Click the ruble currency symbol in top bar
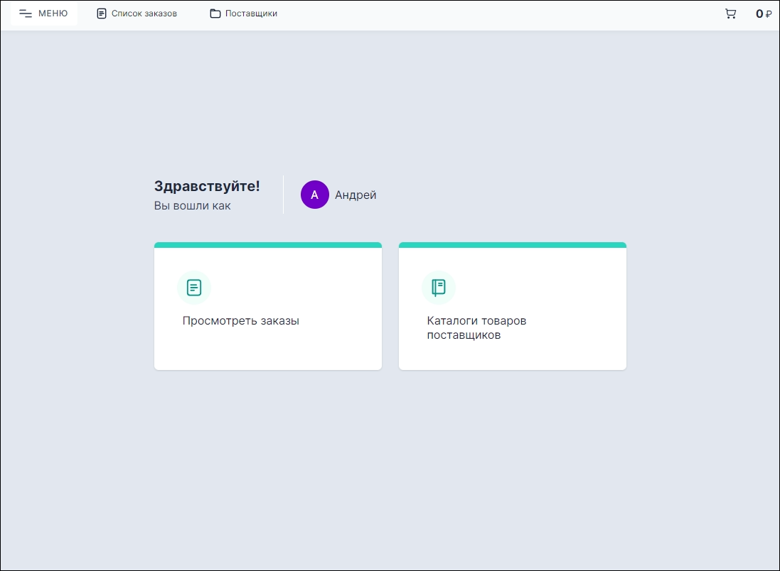780x571 pixels. [x=770, y=13]
